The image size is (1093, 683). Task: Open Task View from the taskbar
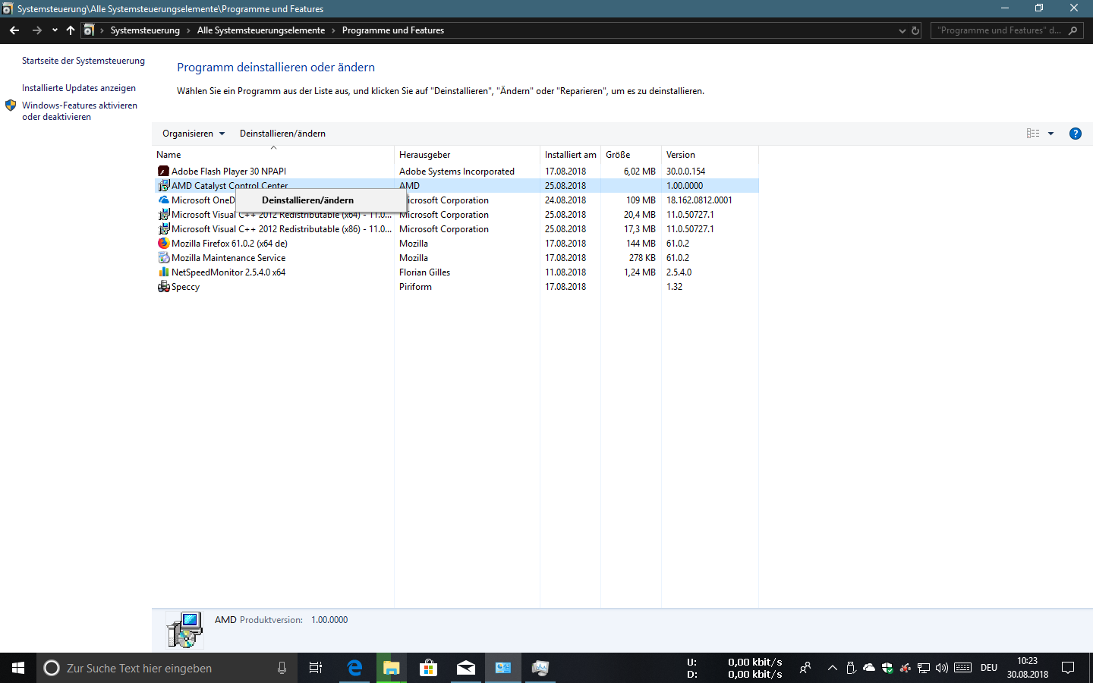tap(316, 668)
